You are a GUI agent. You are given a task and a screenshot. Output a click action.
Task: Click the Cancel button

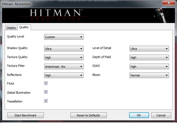[x=161, y=115]
